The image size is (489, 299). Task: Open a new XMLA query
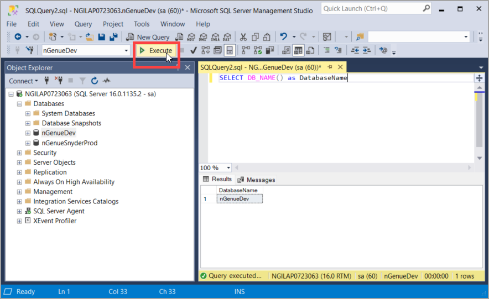216,37
